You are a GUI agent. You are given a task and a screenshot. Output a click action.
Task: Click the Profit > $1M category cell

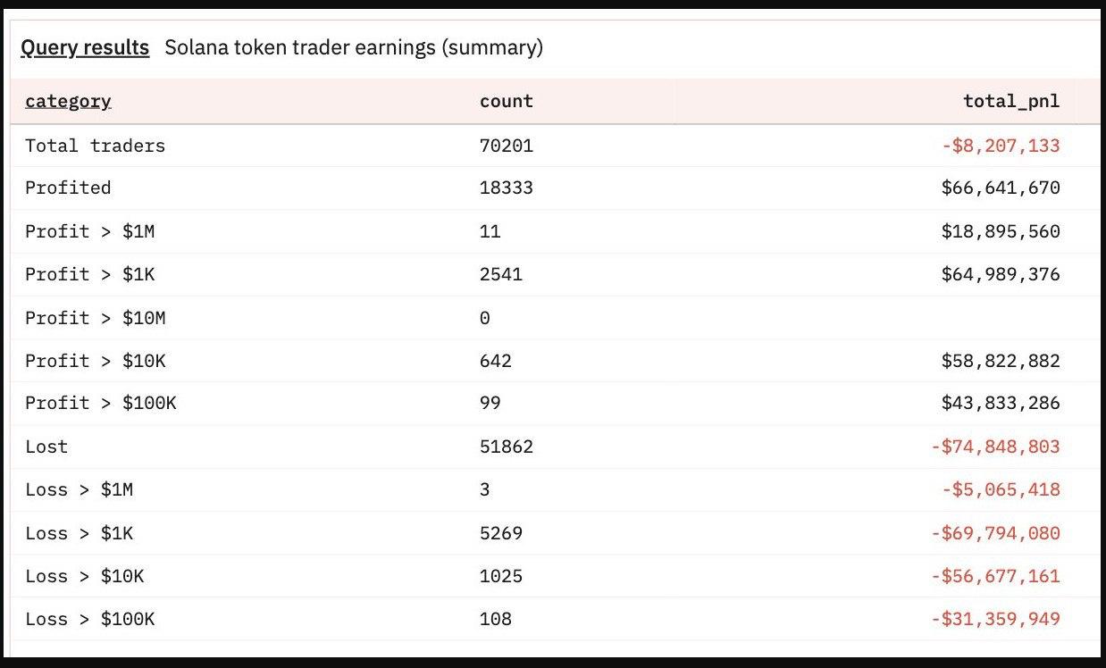coord(90,231)
